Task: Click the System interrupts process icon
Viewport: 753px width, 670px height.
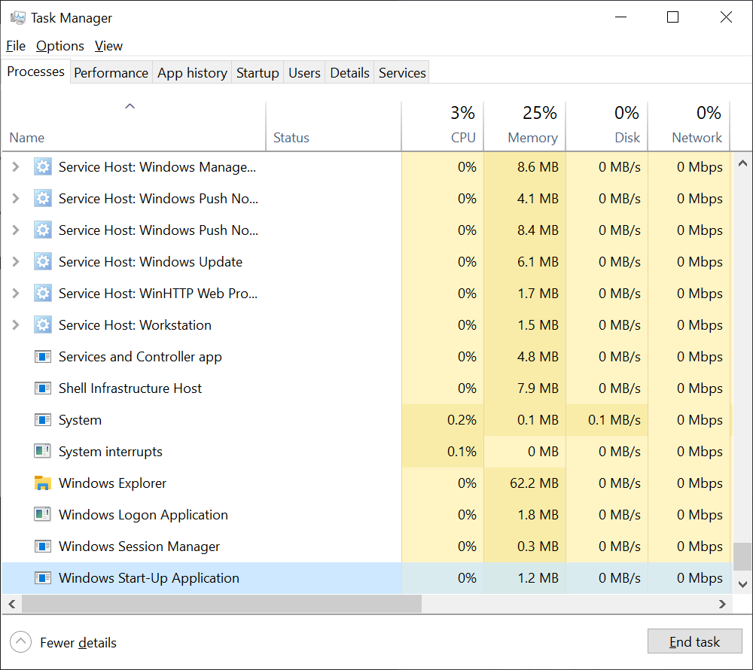Action: [x=43, y=452]
